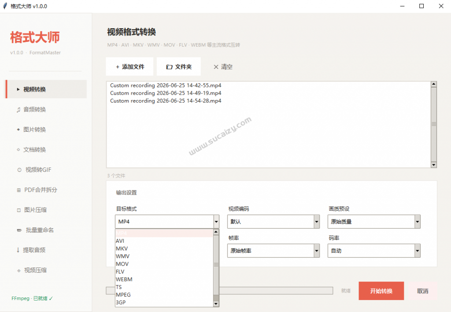
Task: Maximize the 格式大师 window
Action: (x=421, y=6)
